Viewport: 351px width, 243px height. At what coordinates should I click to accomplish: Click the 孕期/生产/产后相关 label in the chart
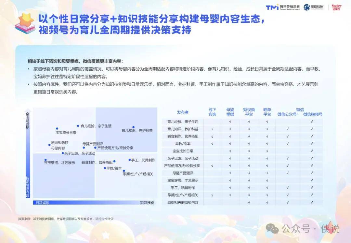[138, 174]
